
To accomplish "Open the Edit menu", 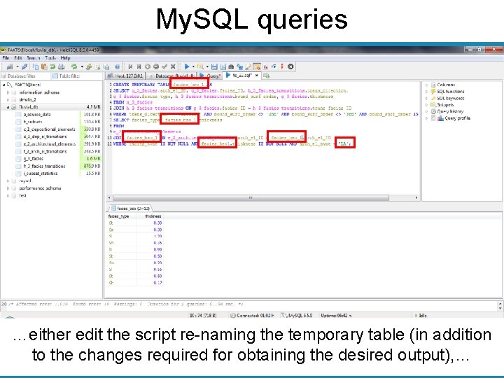I will point(18,58).
